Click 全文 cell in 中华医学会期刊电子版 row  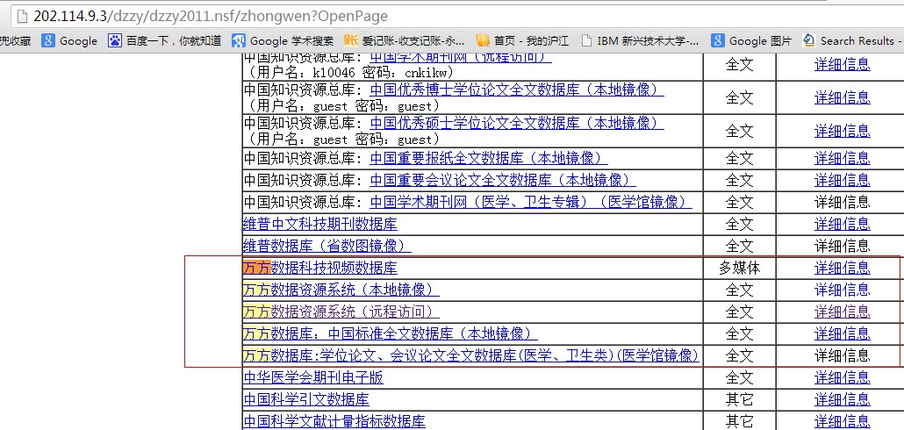pos(739,378)
